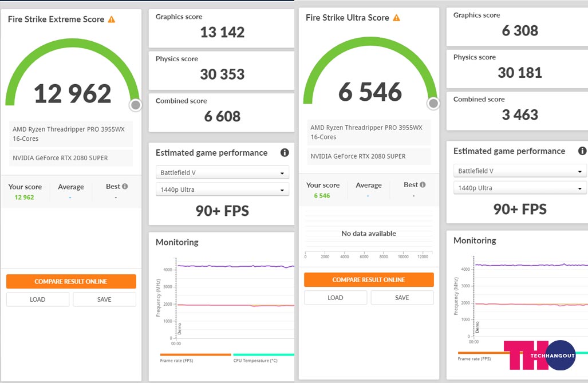Click CPU Temperature legend in Extreme monitoring
588x383 pixels.
pyautogui.click(x=255, y=361)
